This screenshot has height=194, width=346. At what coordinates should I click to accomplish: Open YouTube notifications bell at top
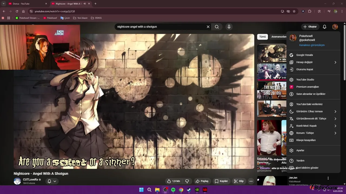click(325, 27)
